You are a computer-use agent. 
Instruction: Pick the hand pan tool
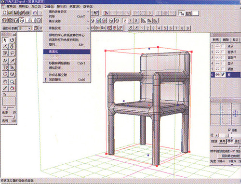[x=5, y=81]
